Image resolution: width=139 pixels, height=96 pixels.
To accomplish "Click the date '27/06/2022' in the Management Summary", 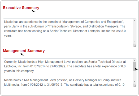I will (58, 66).
